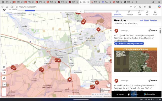Click the Ukrainian language courses button

coord(129,44)
